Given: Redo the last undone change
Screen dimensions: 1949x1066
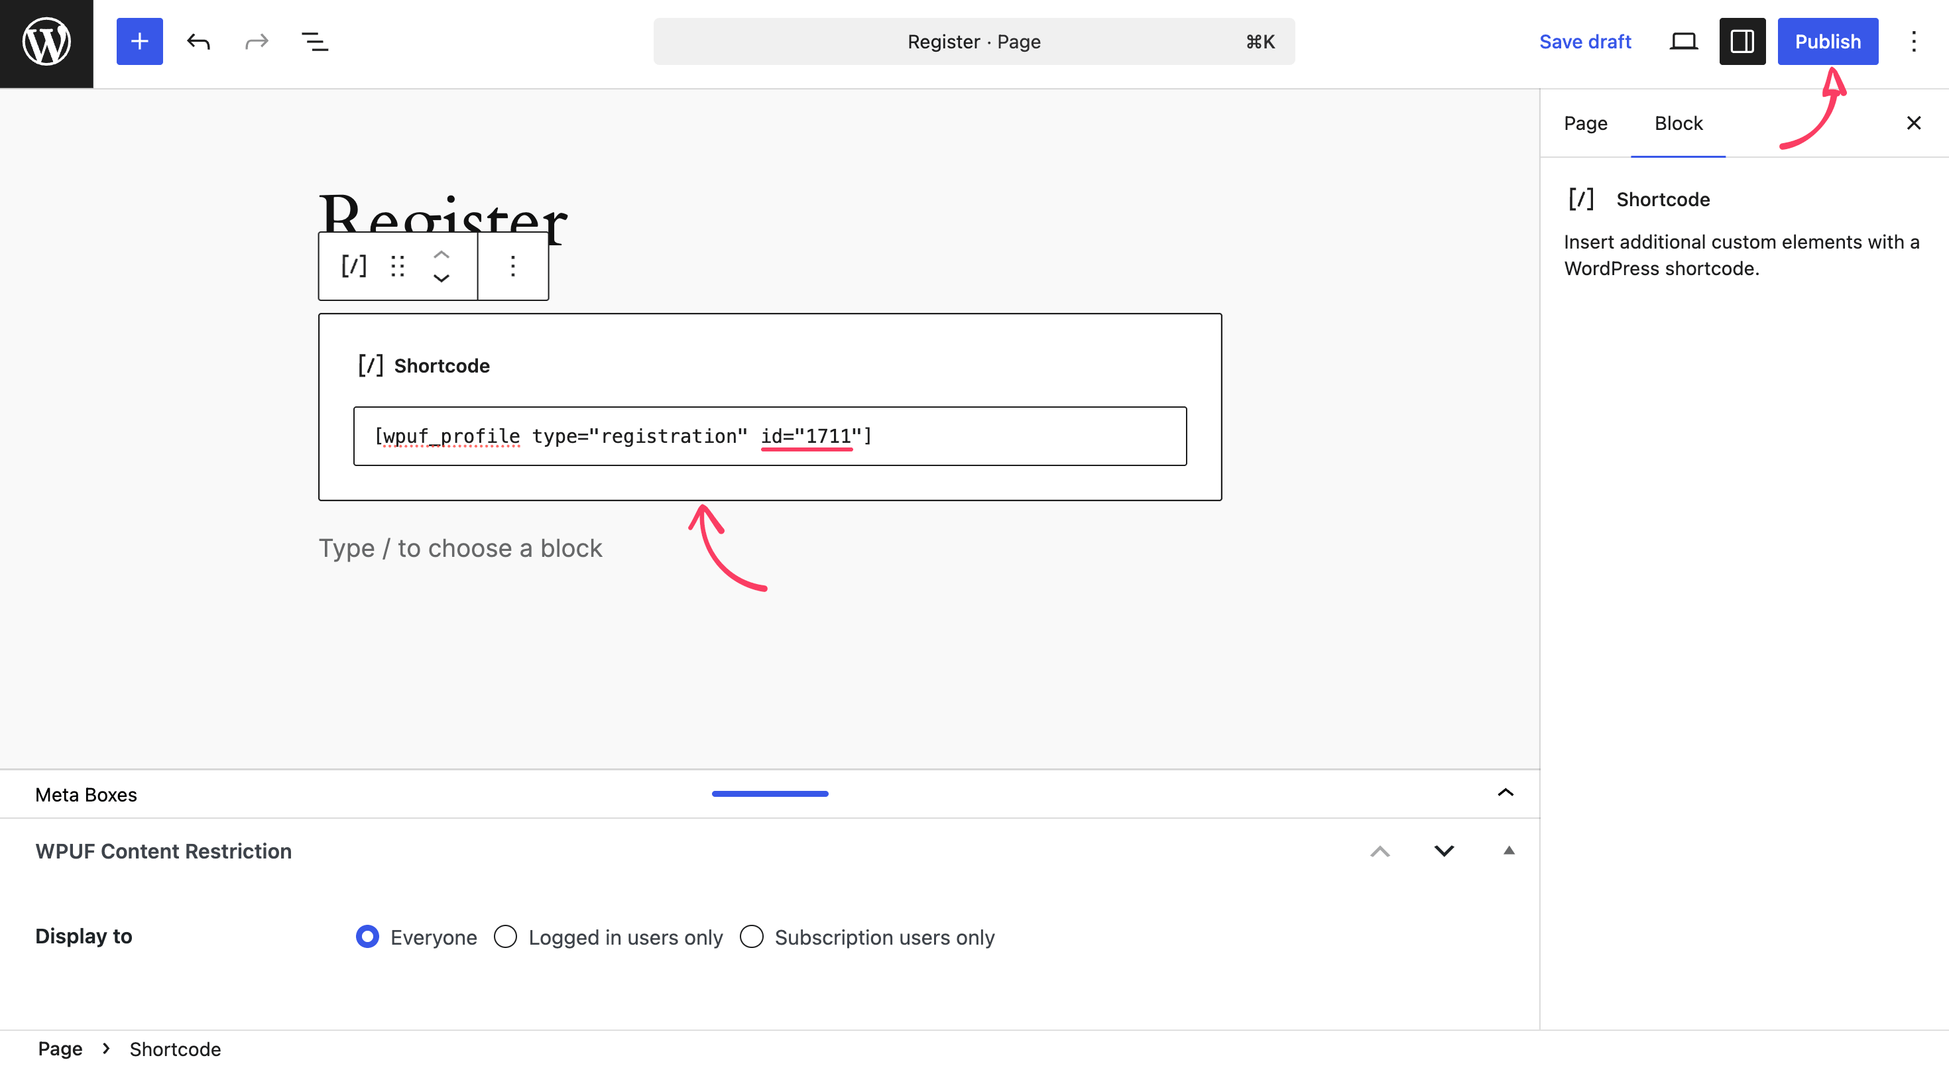Looking at the screenshot, I should (x=257, y=42).
